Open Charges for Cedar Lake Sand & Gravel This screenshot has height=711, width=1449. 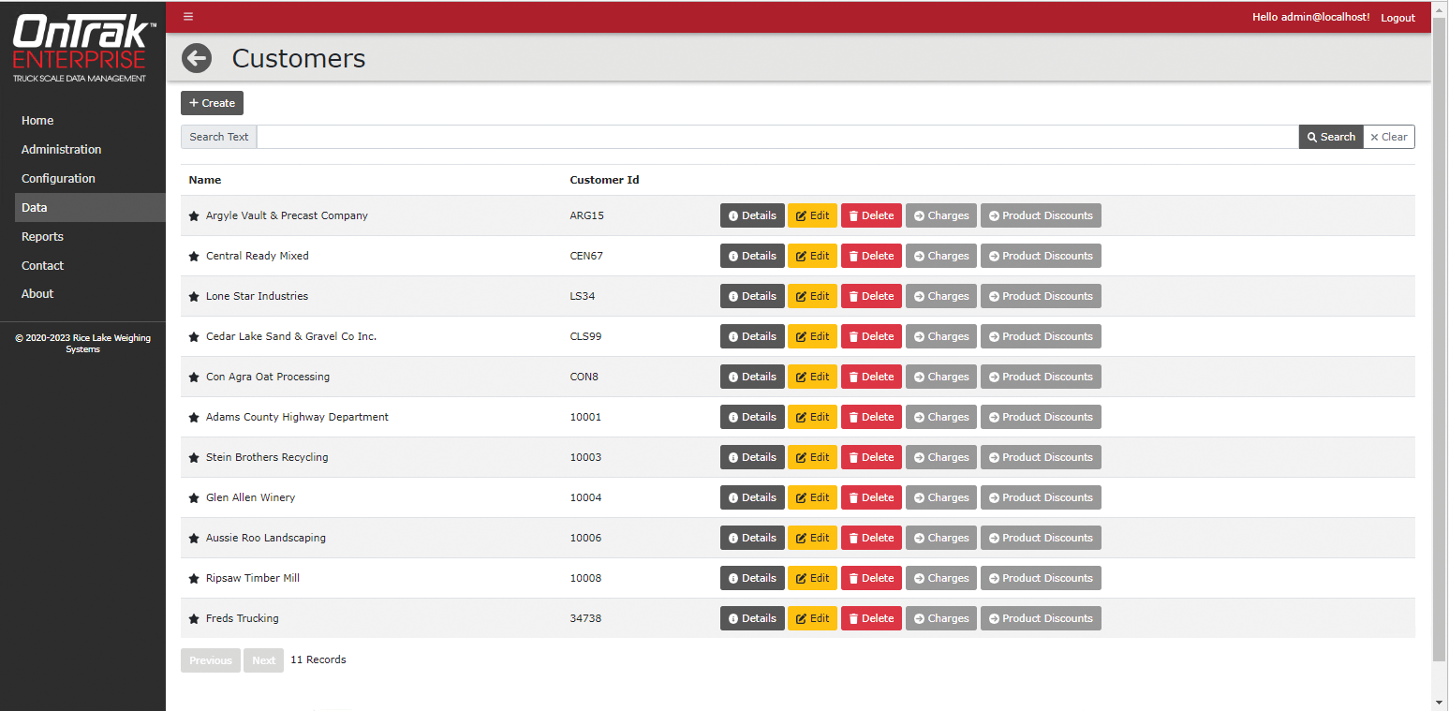(940, 336)
